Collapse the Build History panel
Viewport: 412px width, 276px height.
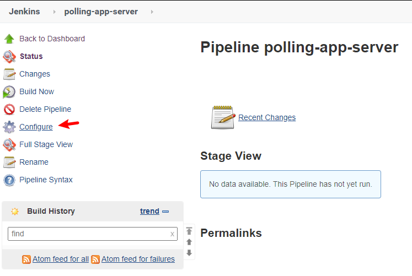coord(165,212)
